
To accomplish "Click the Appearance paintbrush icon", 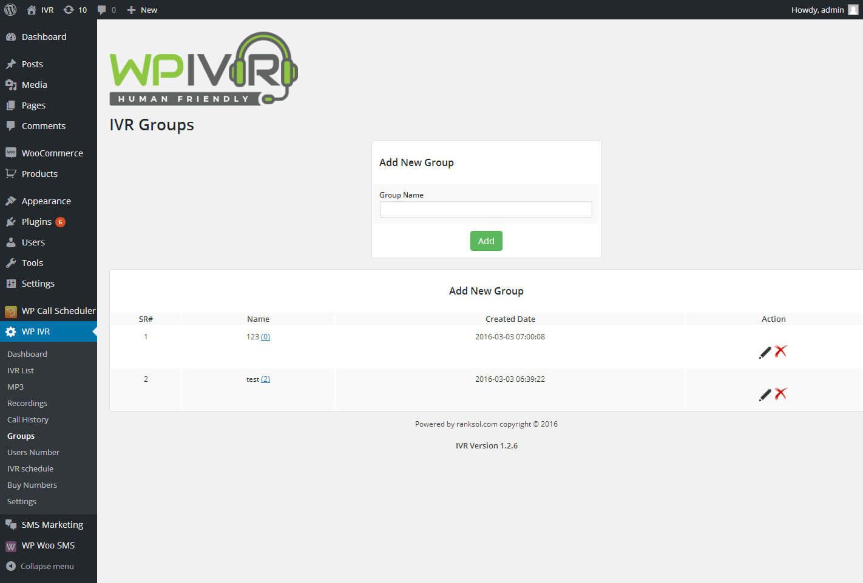I will pyautogui.click(x=11, y=201).
